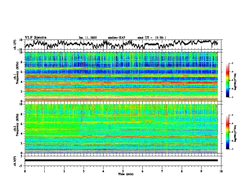Image resolution: width=249 pixels, height=192 pixels.
Task: Click the time axis tick label "6"
Action: coord(143,171)
